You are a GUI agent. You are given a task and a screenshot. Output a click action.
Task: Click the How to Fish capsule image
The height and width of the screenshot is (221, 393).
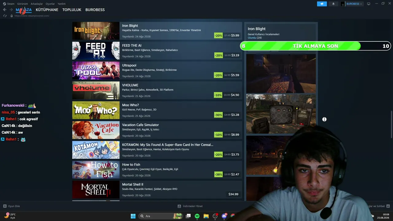(96, 170)
